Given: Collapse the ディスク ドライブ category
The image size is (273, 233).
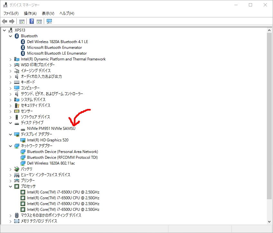Looking at the screenshot, I should tap(10, 123).
